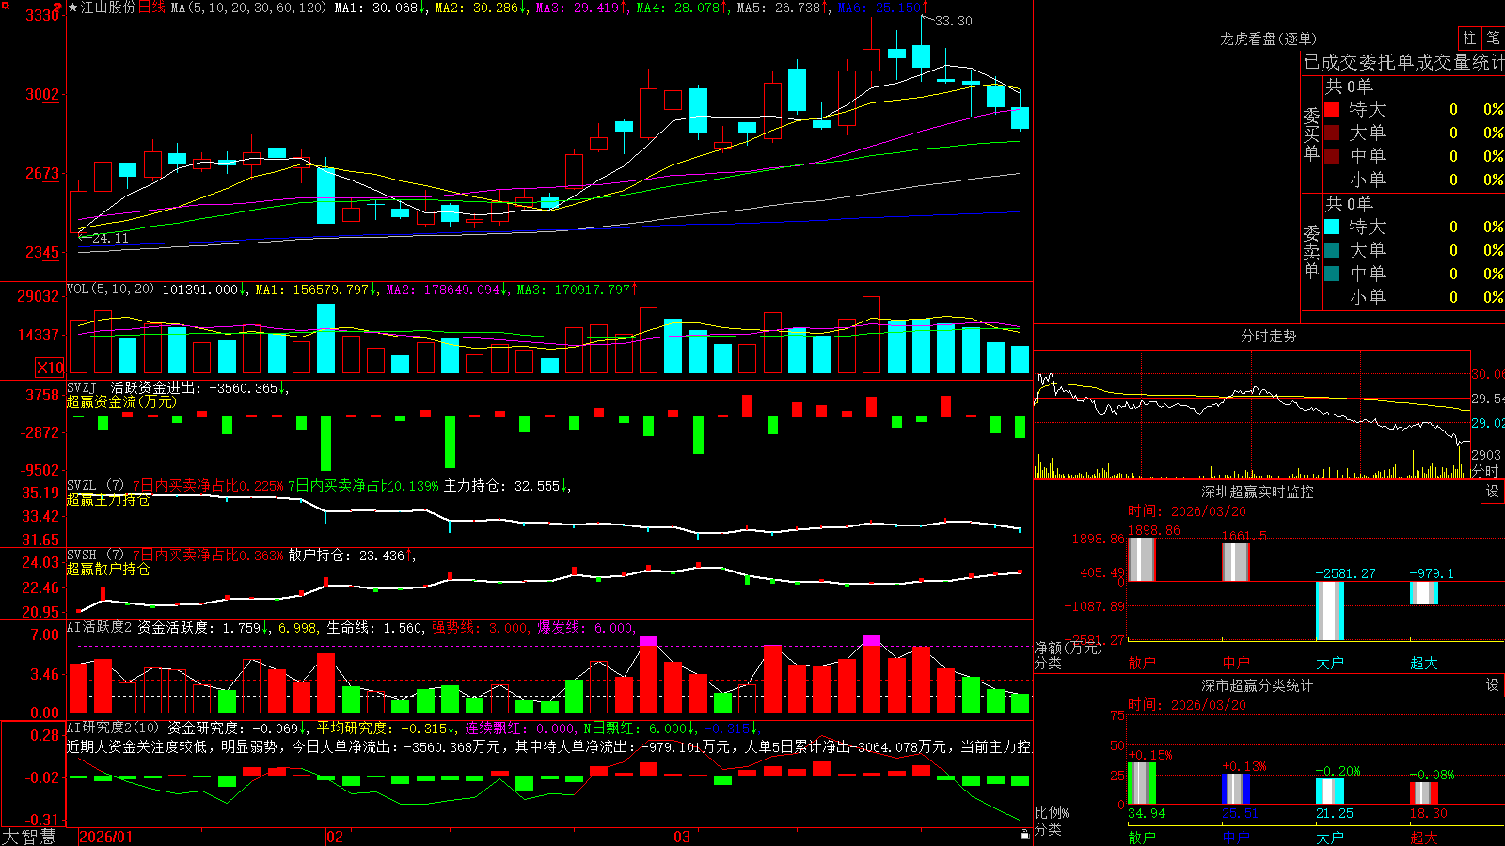
Task: Select the SVZL (7) indicator title
Action: [95, 486]
